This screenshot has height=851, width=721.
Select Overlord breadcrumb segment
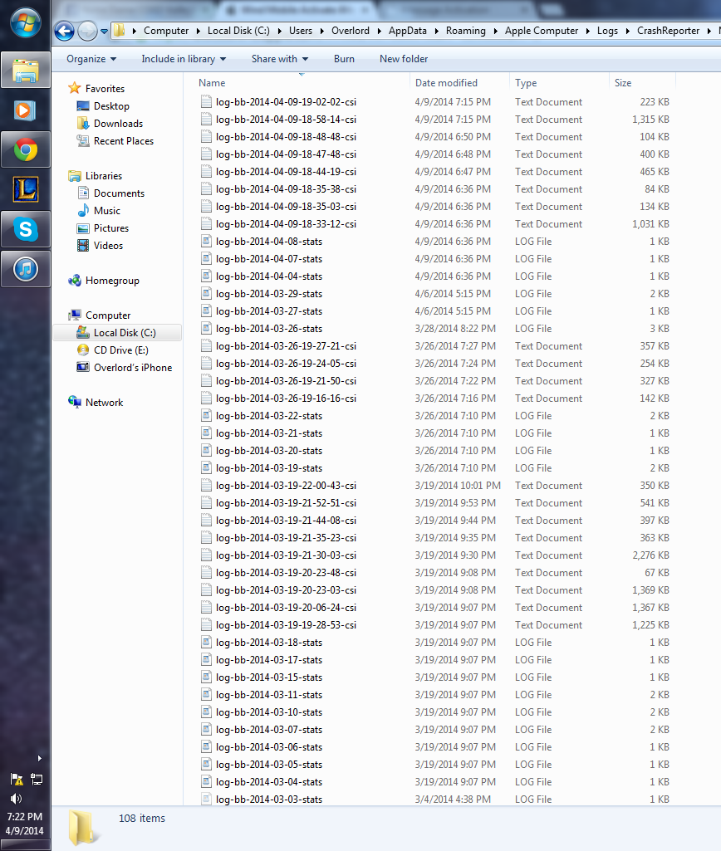click(x=351, y=31)
